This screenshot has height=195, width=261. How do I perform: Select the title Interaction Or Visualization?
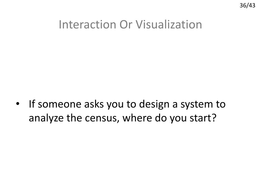(x=130, y=25)
